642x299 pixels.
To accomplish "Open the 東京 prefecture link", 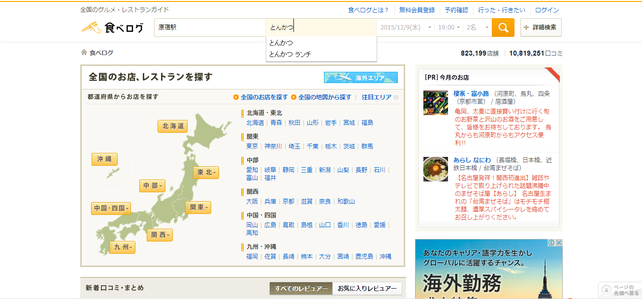I will pos(252,147).
